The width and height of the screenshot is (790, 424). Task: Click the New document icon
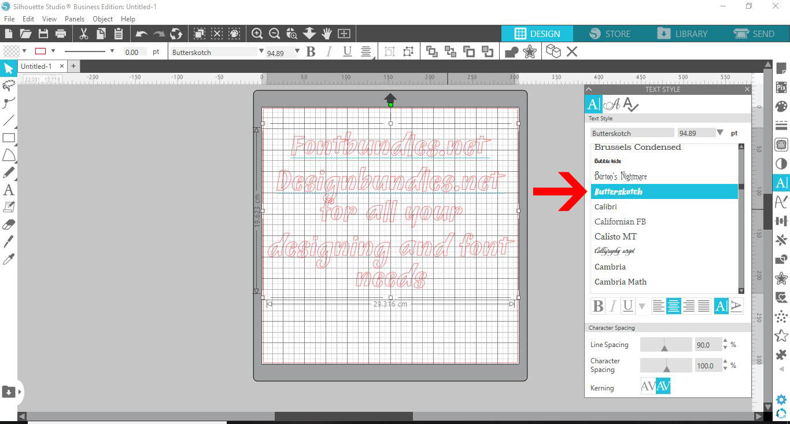pos(9,34)
